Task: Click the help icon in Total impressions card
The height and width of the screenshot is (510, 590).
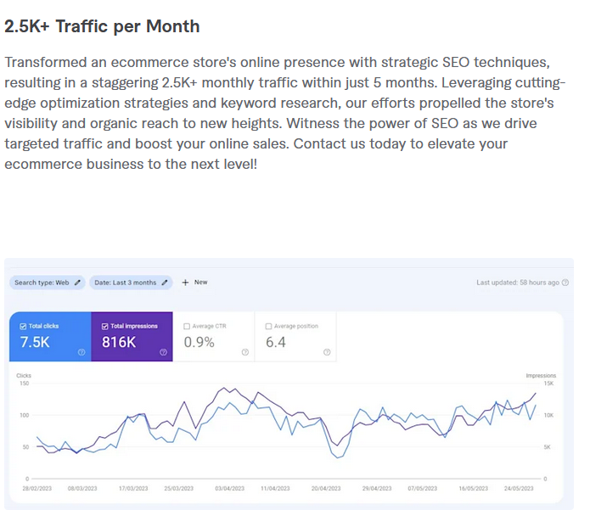Action: tap(164, 351)
